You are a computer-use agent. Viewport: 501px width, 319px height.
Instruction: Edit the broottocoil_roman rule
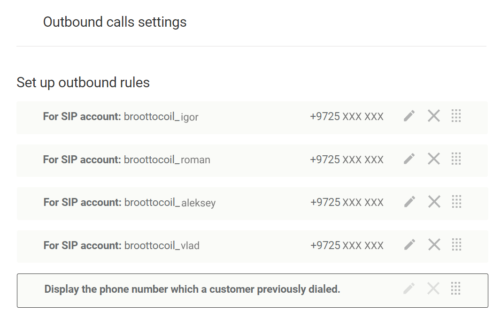click(409, 159)
